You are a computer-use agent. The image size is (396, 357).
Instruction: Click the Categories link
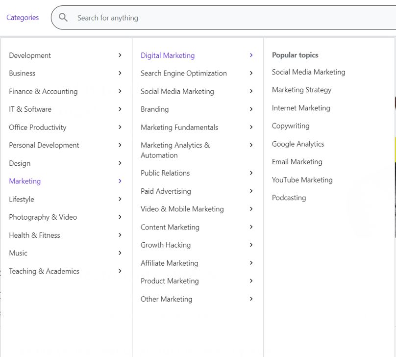(x=23, y=18)
